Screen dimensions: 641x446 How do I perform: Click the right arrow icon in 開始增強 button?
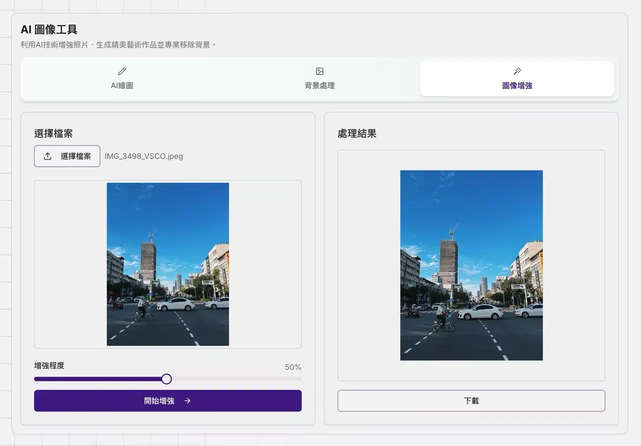tap(187, 401)
